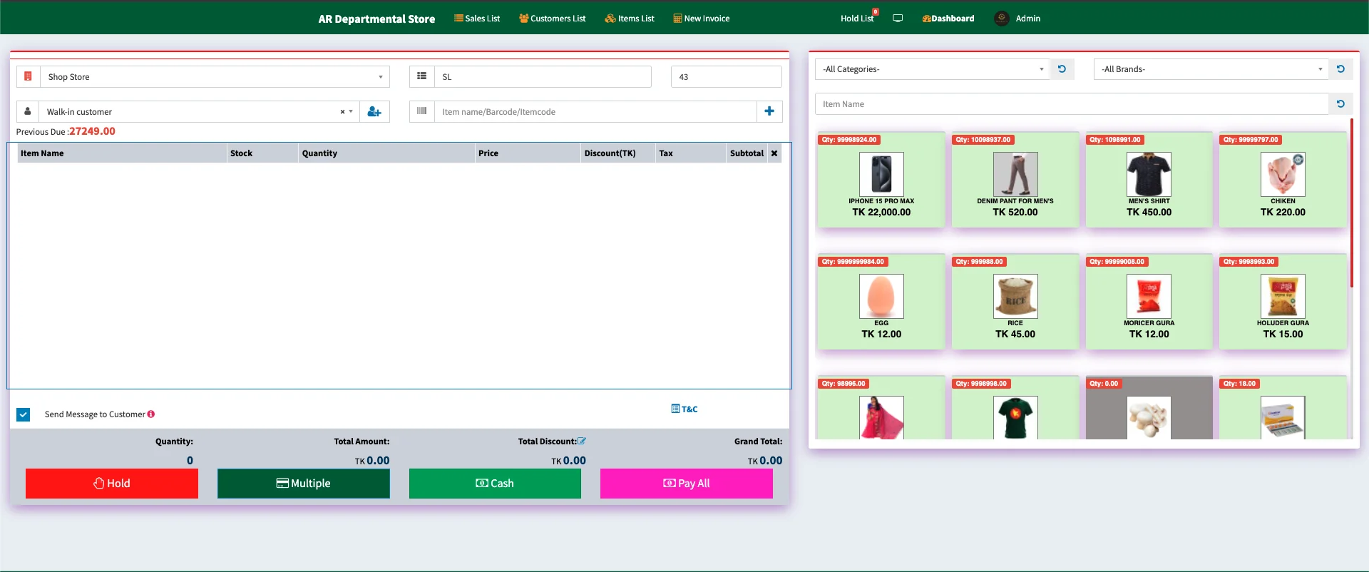Click the red store building icon
Image resolution: width=1369 pixels, height=572 pixels.
pos(28,76)
